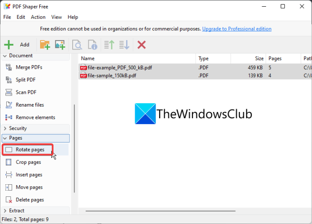Click the Add images icon in toolbar
This screenshot has width=312, height=224.
point(60,45)
